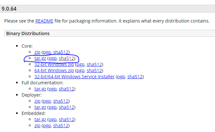Open sha512 for 32-bit Windows zip

coord(94,64)
